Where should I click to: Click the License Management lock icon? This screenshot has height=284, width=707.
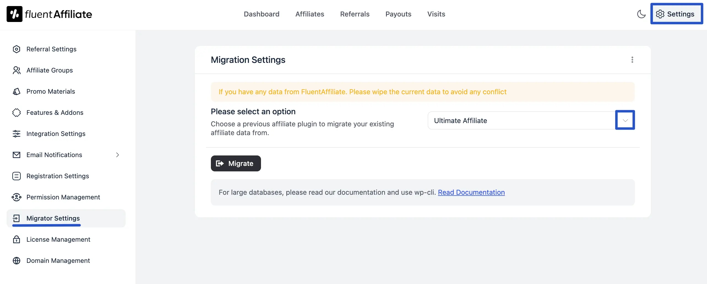click(x=17, y=240)
